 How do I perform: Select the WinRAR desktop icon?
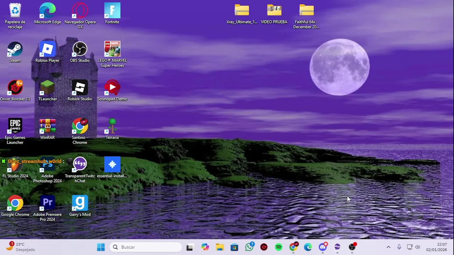tap(48, 129)
